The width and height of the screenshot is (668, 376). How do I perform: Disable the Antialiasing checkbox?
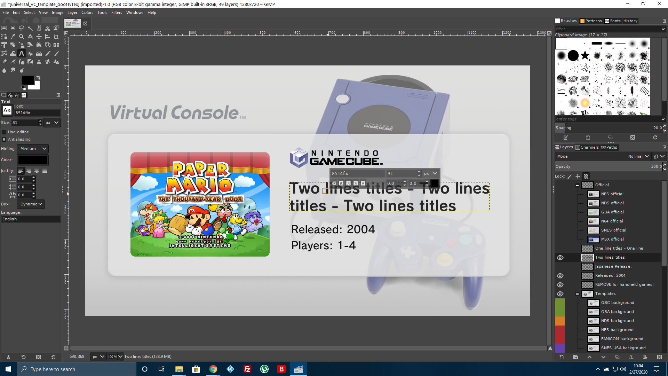tap(4, 139)
